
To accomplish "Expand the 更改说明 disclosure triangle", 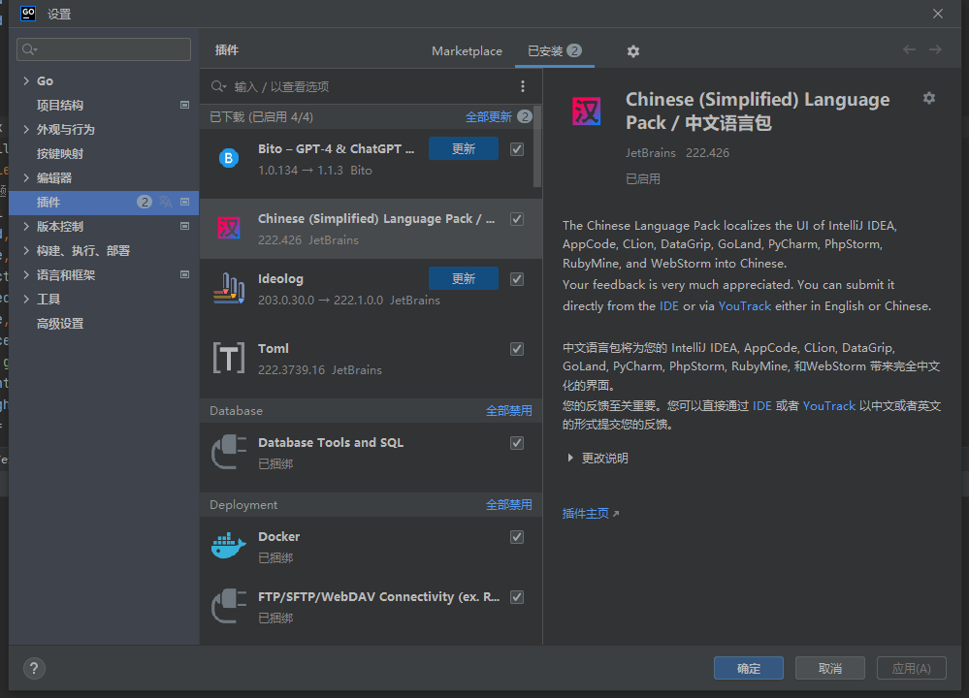I will (571, 457).
